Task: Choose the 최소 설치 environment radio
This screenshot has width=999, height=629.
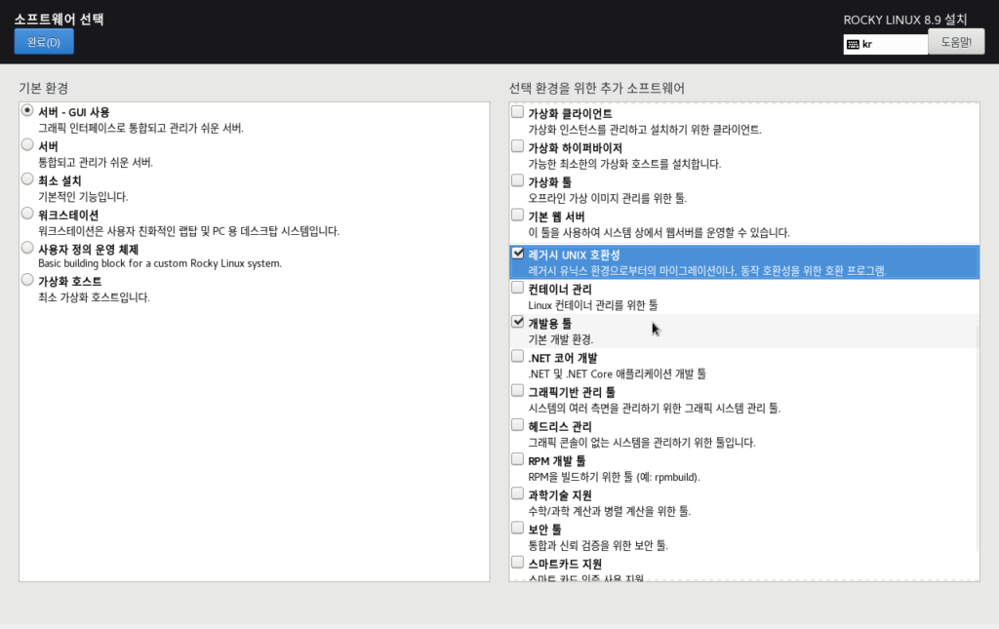Action: coord(27,178)
